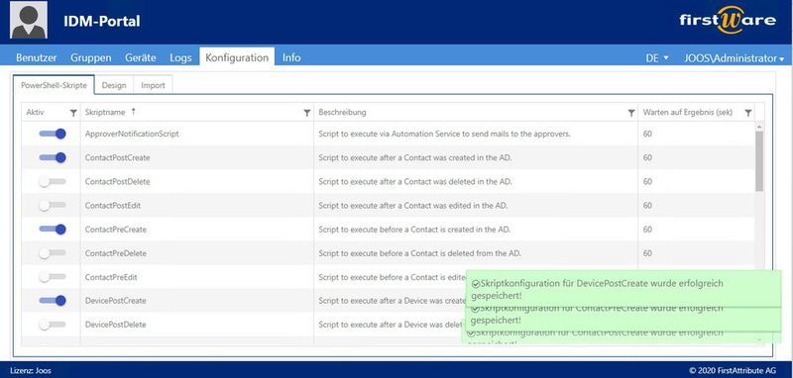Click the © 2020 FirstAttribute AG footer

tap(733, 370)
